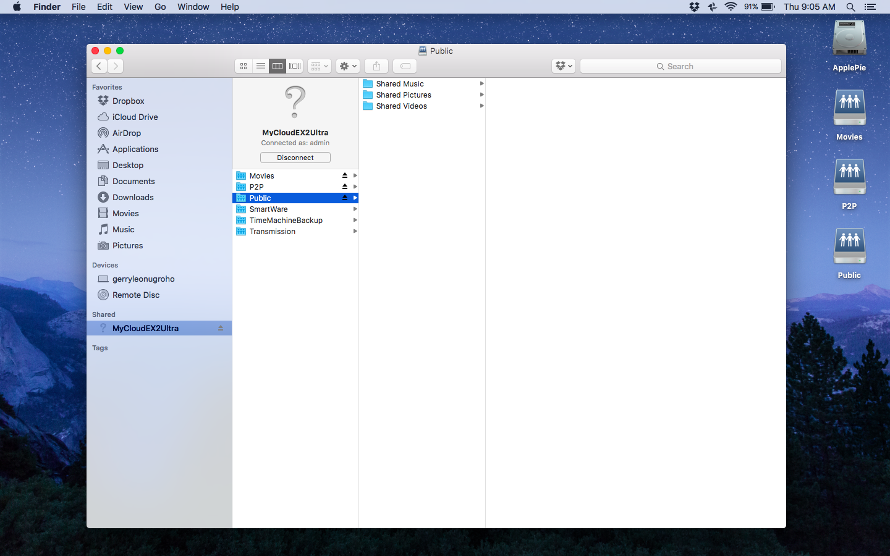
Task: Switch to icon view in Finder toolbar
Action: 244,66
